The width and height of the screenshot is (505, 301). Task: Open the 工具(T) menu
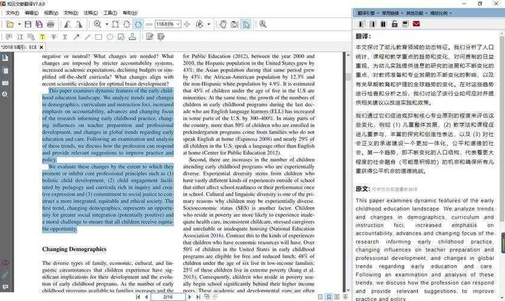110,13
